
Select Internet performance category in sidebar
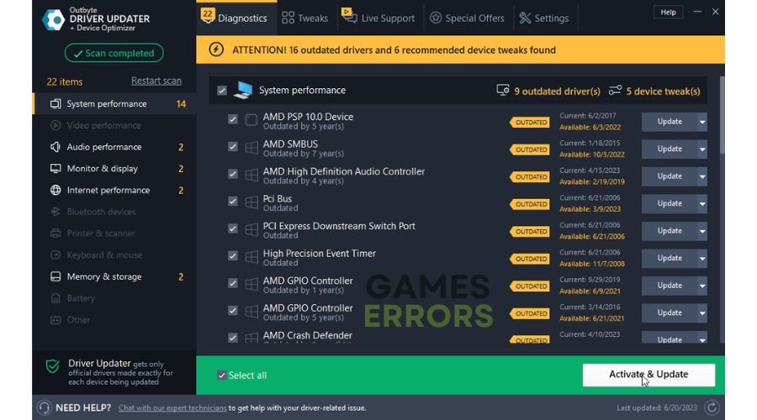(x=114, y=190)
